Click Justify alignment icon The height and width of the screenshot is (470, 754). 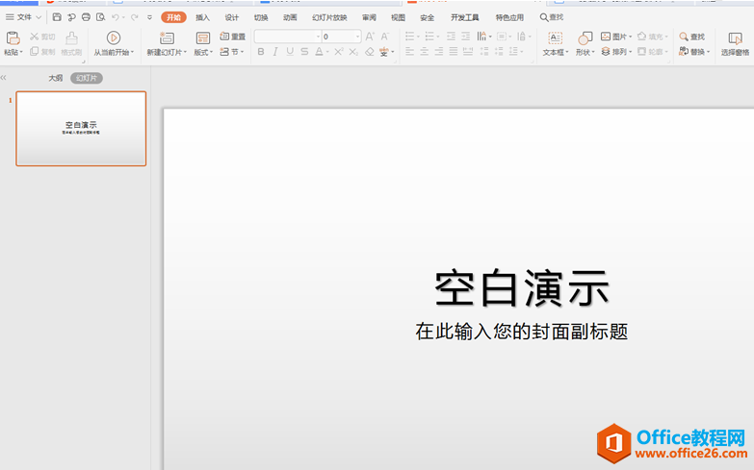pyautogui.click(x=453, y=51)
